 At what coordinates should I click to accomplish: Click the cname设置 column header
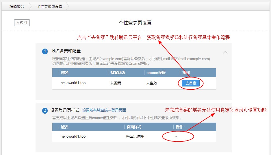point(156,73)
